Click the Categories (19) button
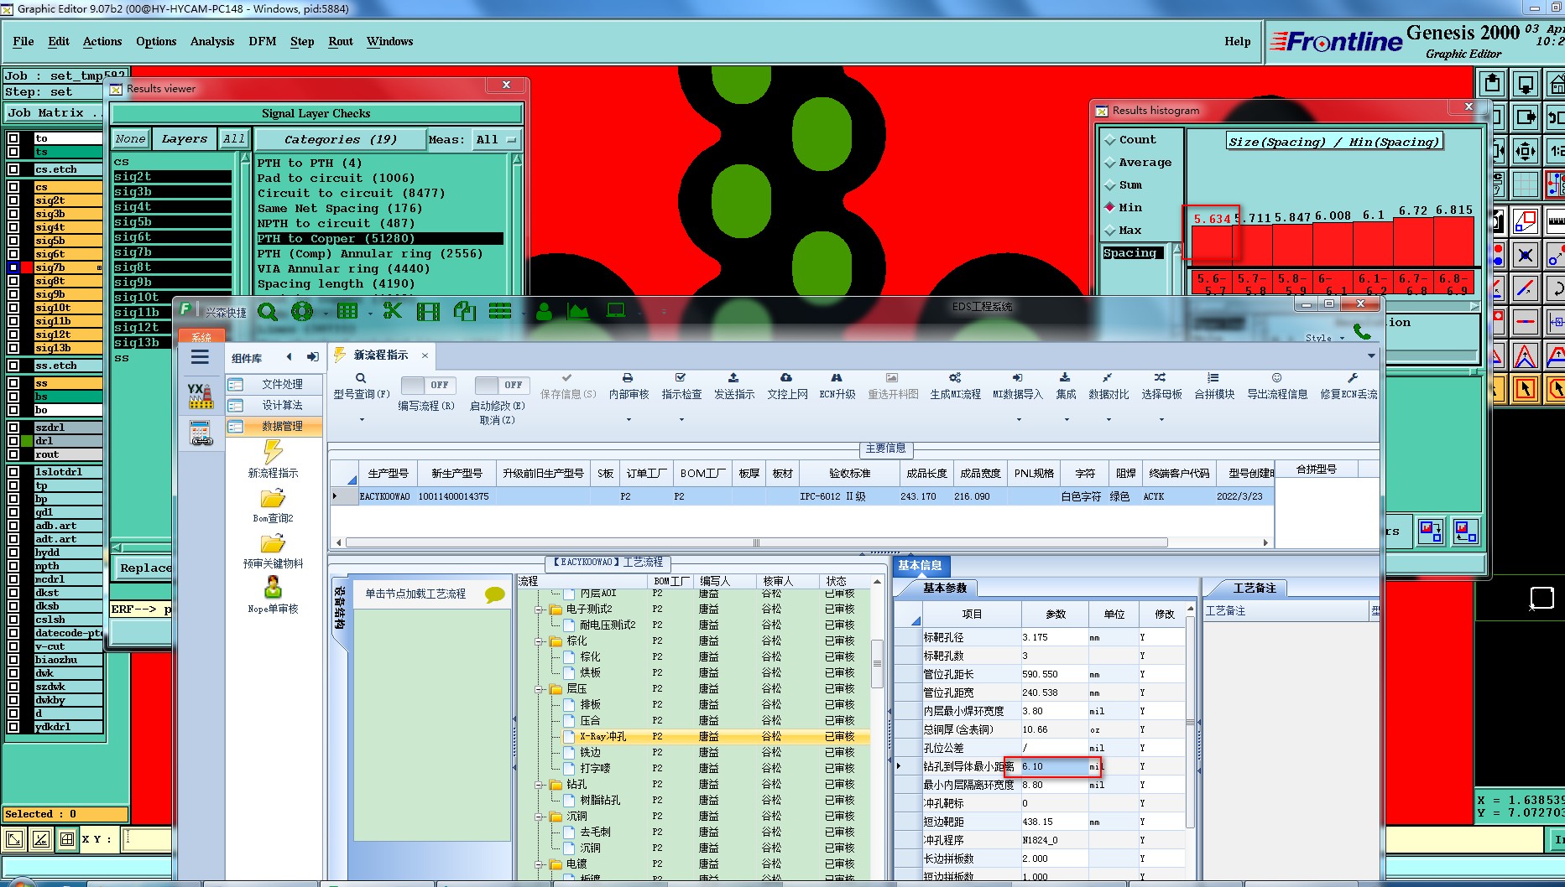 pyautogui.click(x=340, y=139)
